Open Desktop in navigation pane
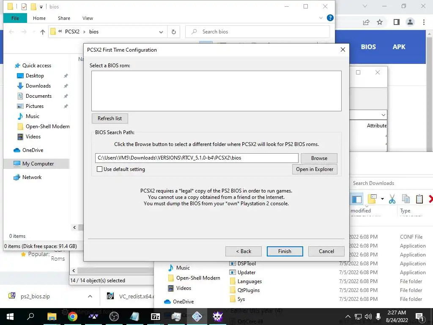The image size is (433, 325). (x=35, y=76)
